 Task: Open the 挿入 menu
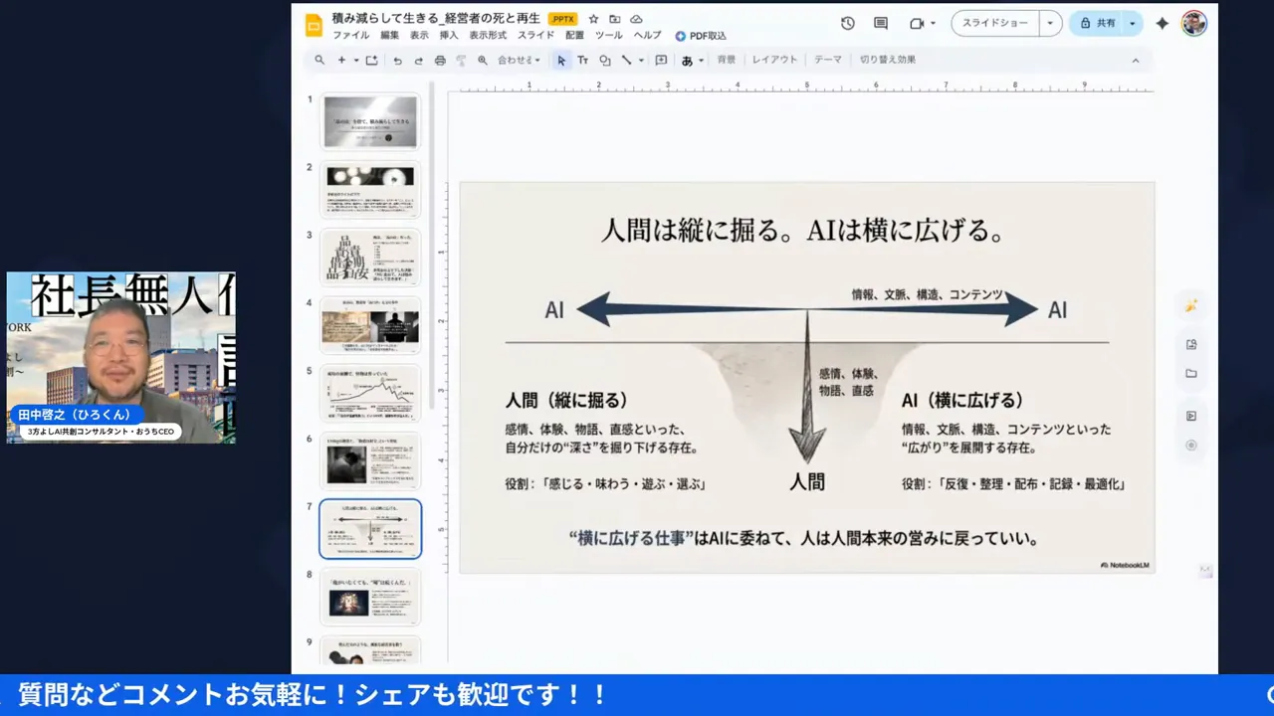[447, 36]
